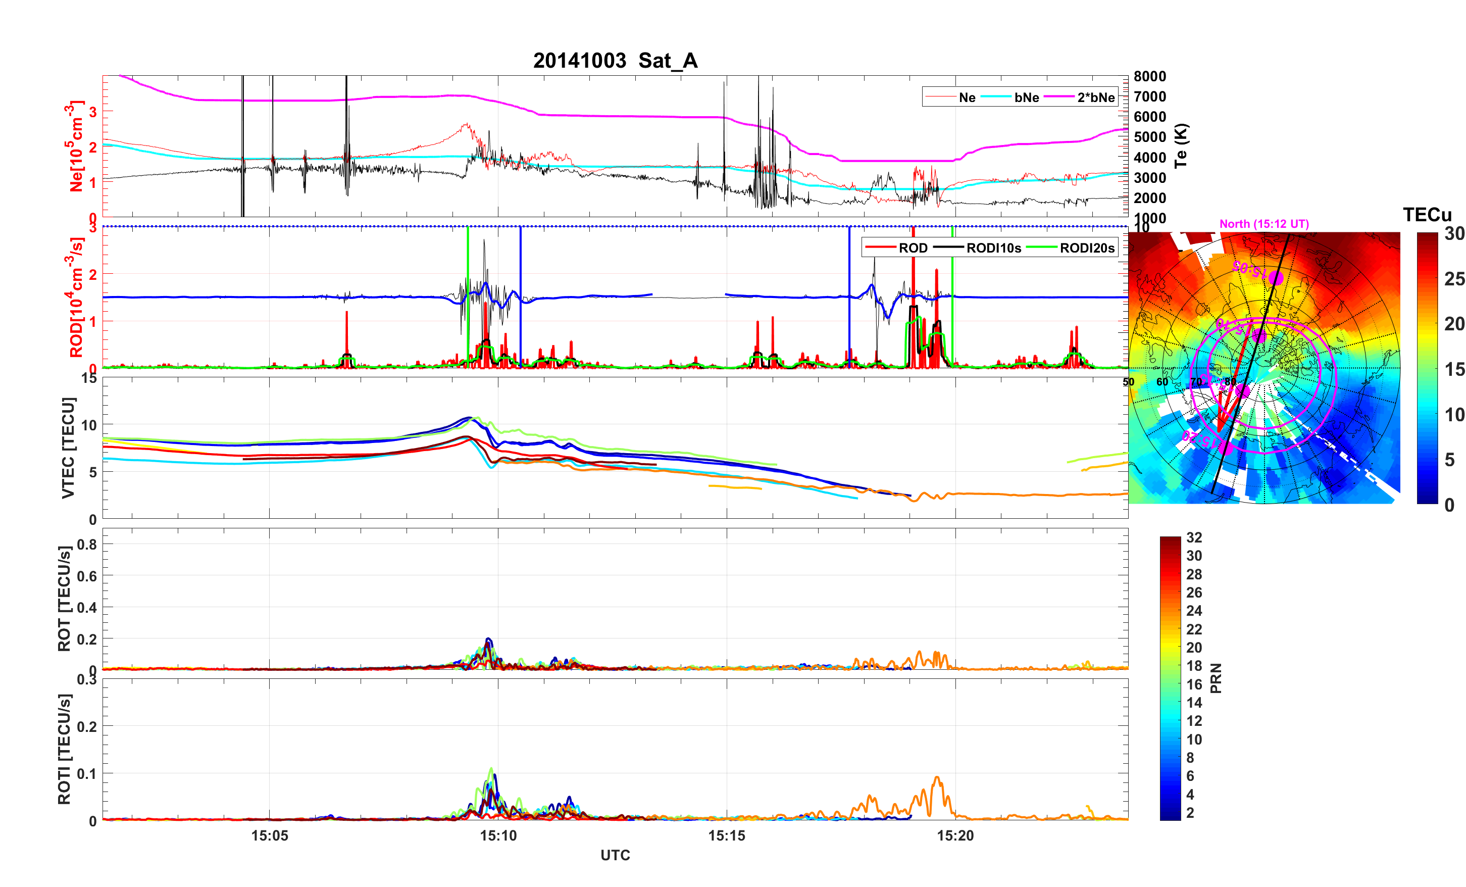Click the UTC x-axis label
Viewport: 1466px width, 887px height.
pos(615,855)
